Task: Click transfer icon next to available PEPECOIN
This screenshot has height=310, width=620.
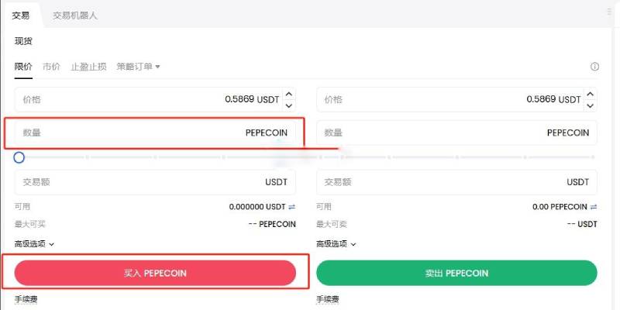Action: pos(594,207)
